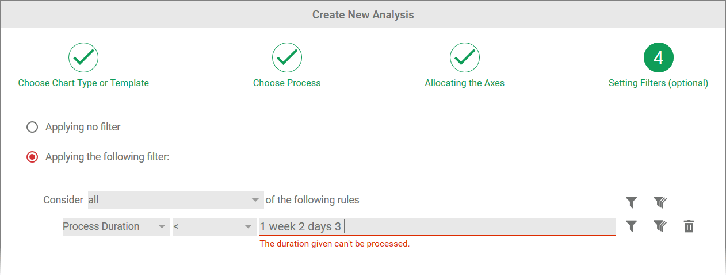
Task: Select the Applying no filter option
Action: tap(33, 127)
